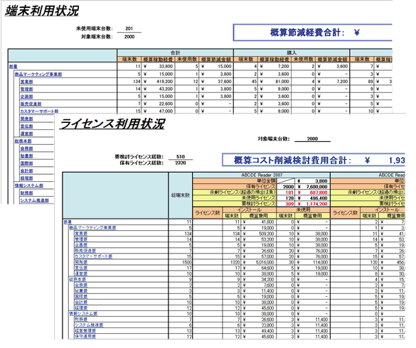The image size is (416, 348).
Task: Select red 余剰ライセンス amount 607,800
Action: coord(319,192)
